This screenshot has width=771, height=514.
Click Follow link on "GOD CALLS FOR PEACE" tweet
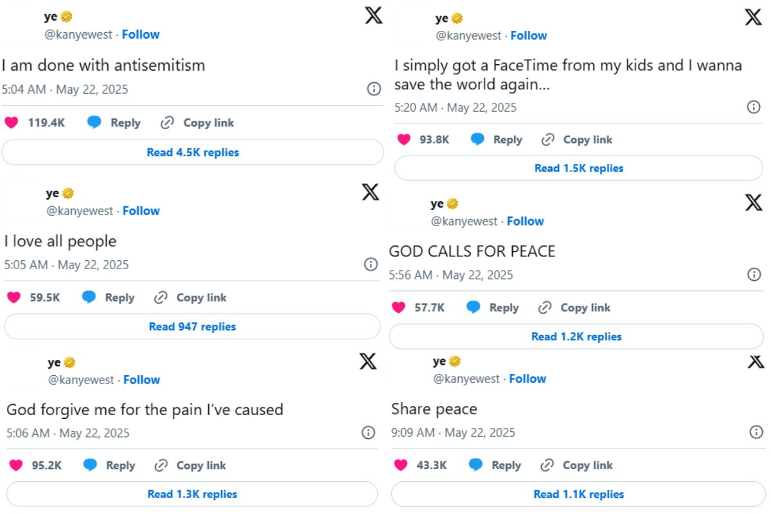click(525, 221)
